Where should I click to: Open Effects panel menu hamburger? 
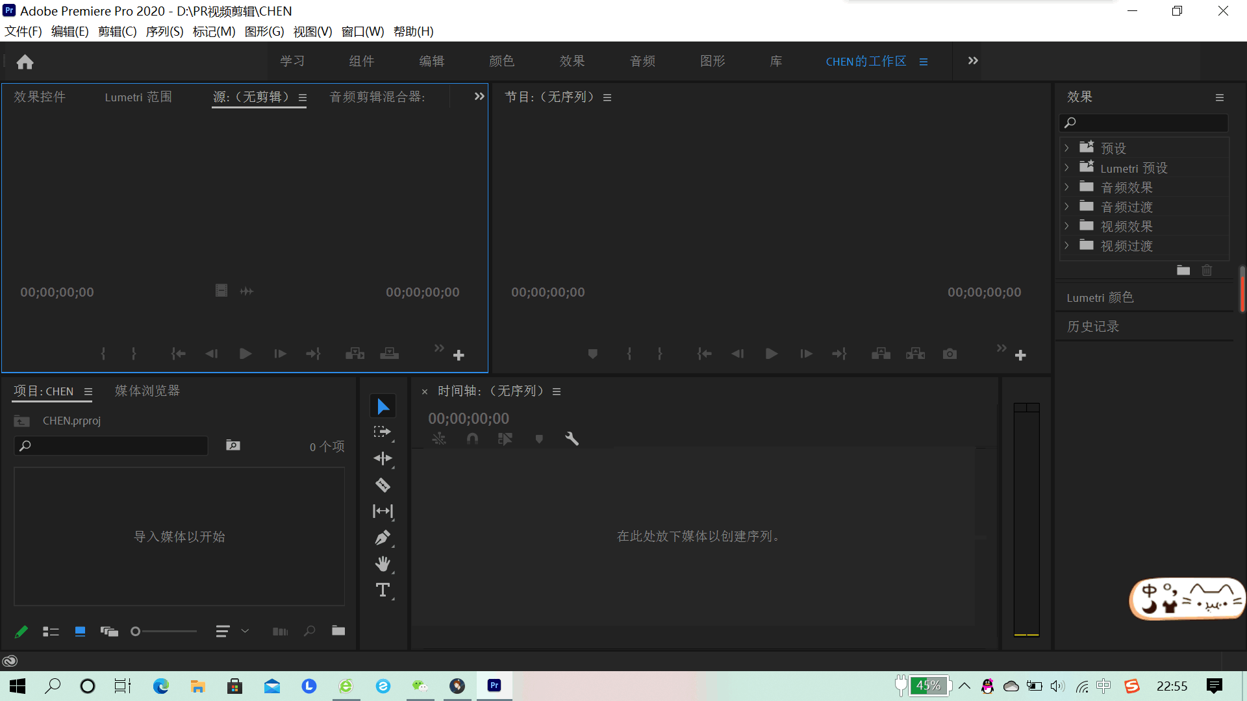(1219, 97)
